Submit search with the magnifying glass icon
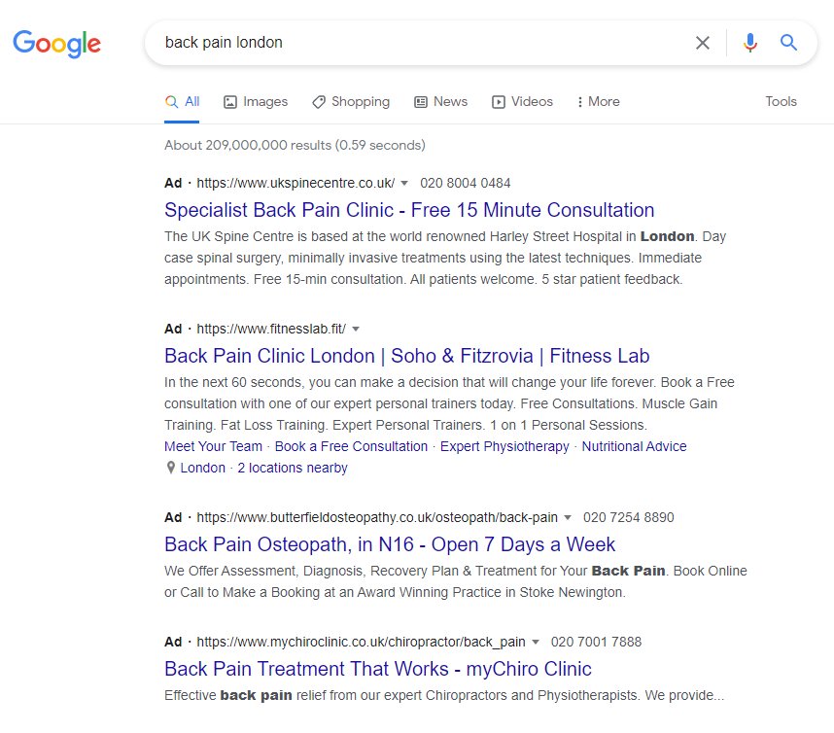Image resolution: width=834 pixels, height=733 pixels. click(788, 42)
